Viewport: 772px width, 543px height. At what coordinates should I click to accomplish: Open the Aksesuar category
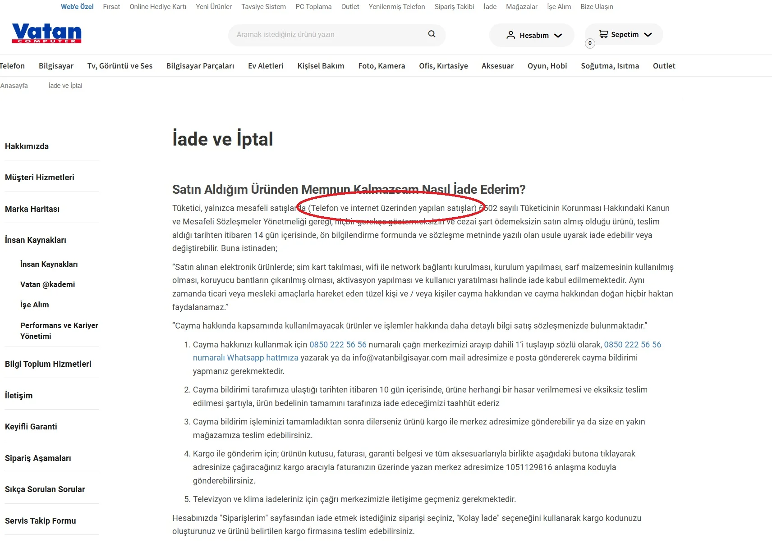[497, 66]
